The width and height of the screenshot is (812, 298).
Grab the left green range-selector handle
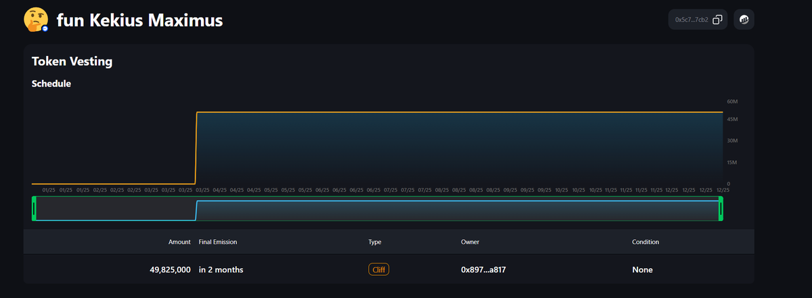tap(34, 208)
